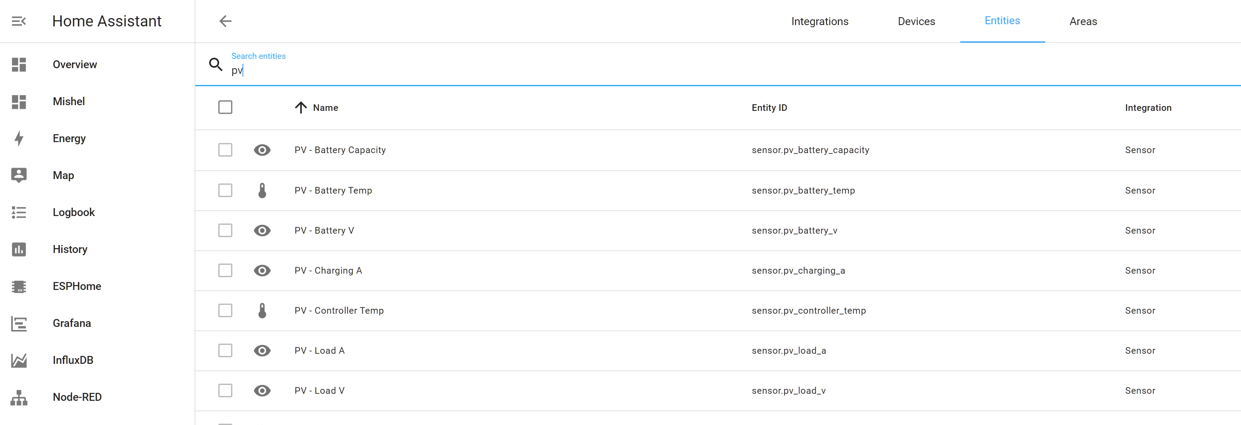The image size is (1241, 425).
Task: Open Logbook list icon
Action: pyautogui.click(x=19, y=212)
